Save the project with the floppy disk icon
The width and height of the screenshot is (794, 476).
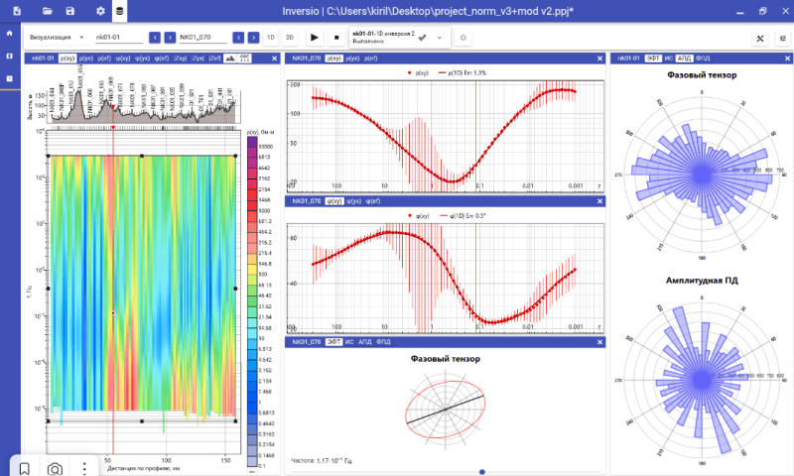click(69, 10)
